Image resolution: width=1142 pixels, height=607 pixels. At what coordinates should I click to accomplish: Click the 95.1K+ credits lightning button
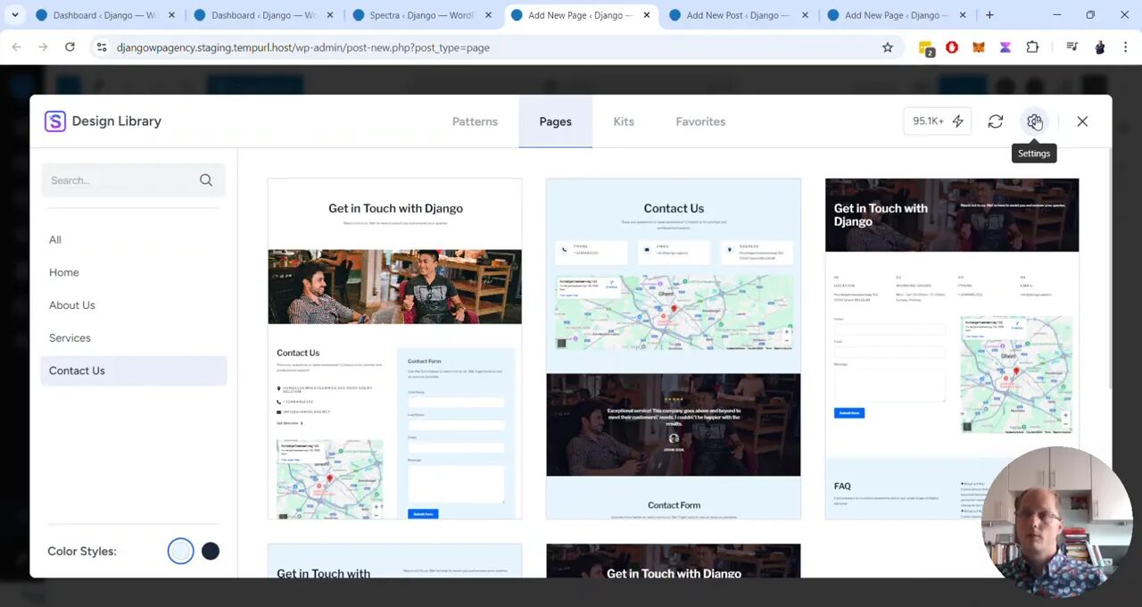(x=938, y=121)
